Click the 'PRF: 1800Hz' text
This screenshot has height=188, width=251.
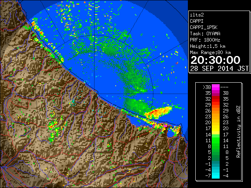[x=205, y=40]
